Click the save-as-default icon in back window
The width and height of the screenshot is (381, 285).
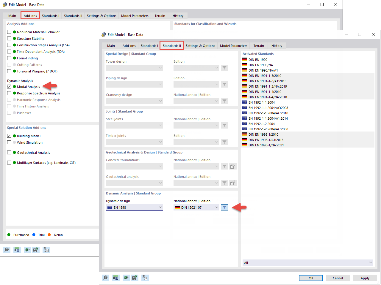tap(36, 250)
